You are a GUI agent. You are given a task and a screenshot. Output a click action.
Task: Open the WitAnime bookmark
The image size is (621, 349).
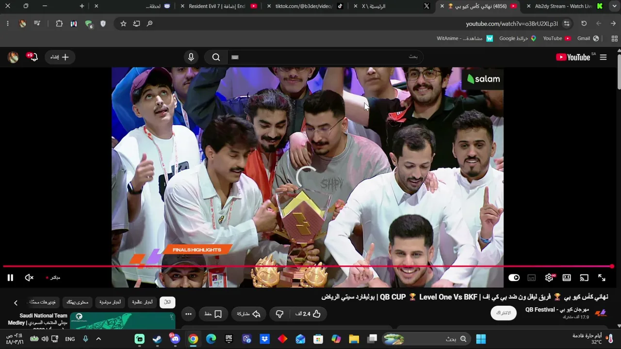coord(465,38)
